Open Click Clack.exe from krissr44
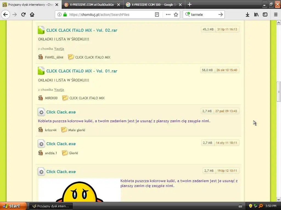The height and width of the screenshot is (210, 281). point(61,112)
